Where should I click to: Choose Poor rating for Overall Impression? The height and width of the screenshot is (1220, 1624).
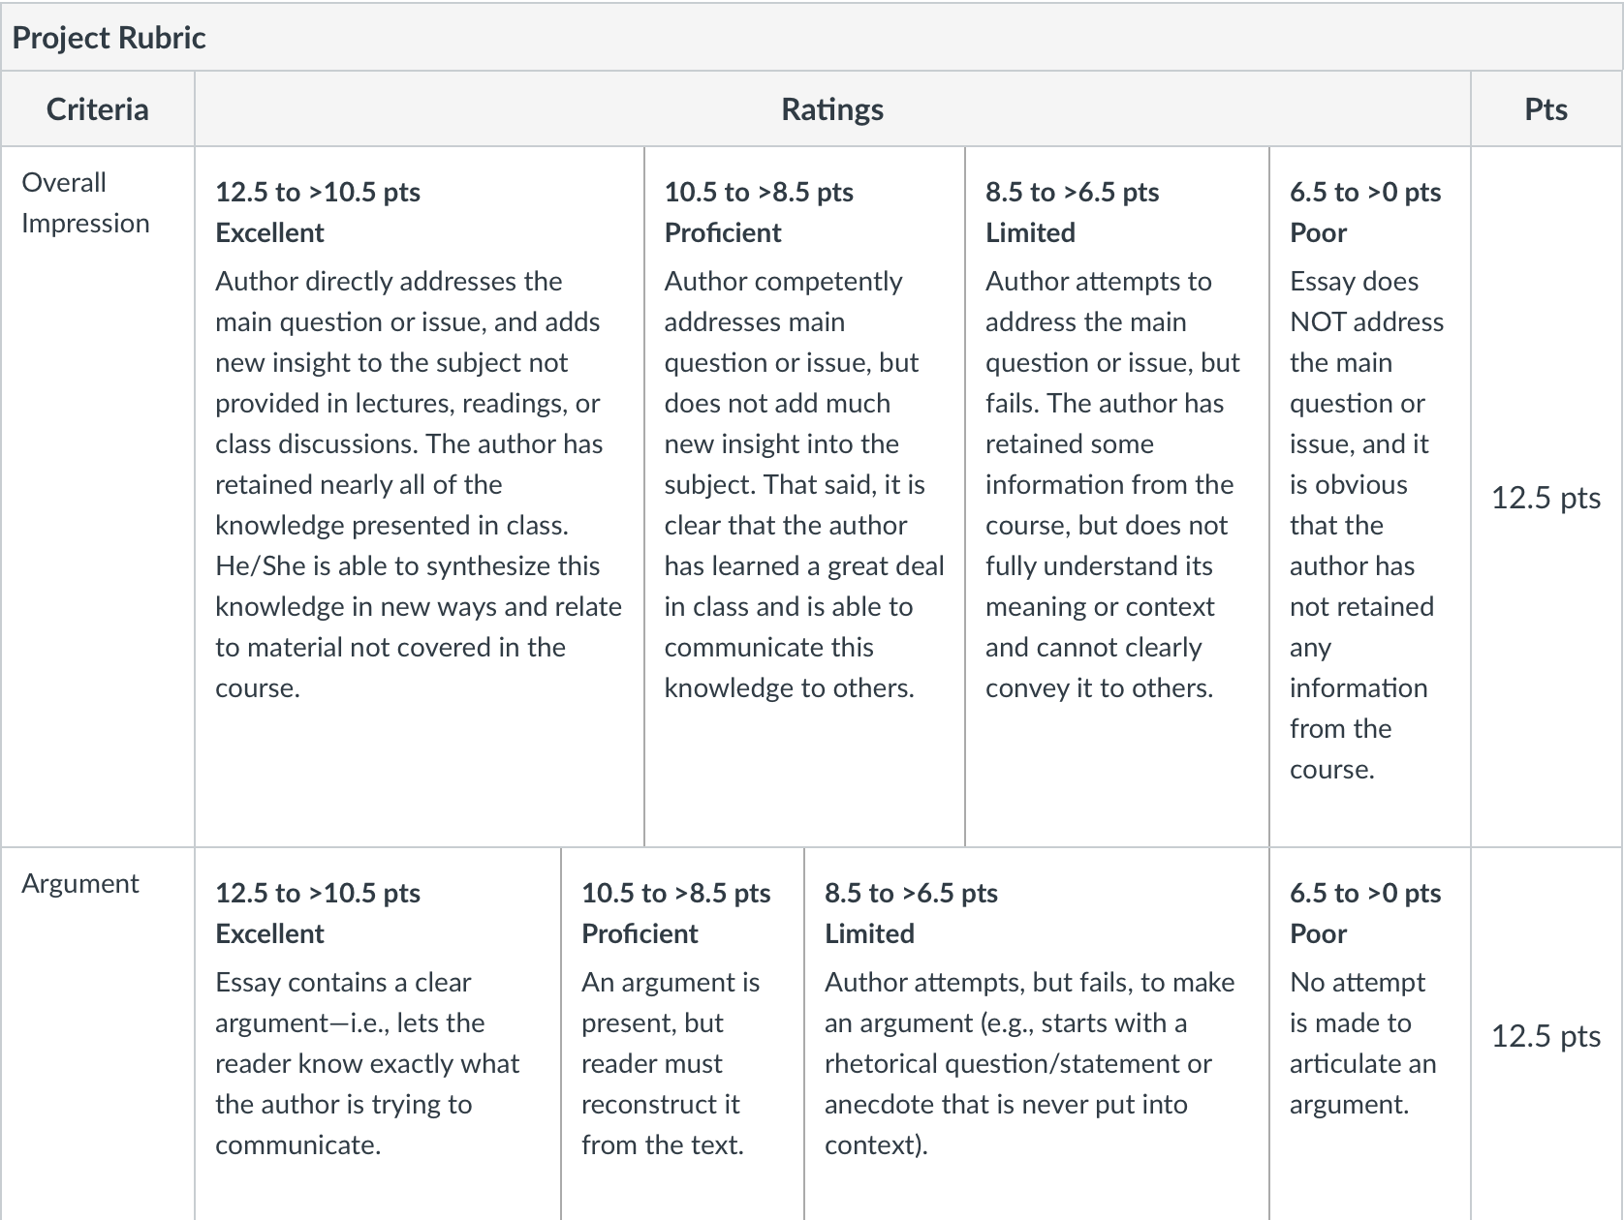pos(1370,497)
